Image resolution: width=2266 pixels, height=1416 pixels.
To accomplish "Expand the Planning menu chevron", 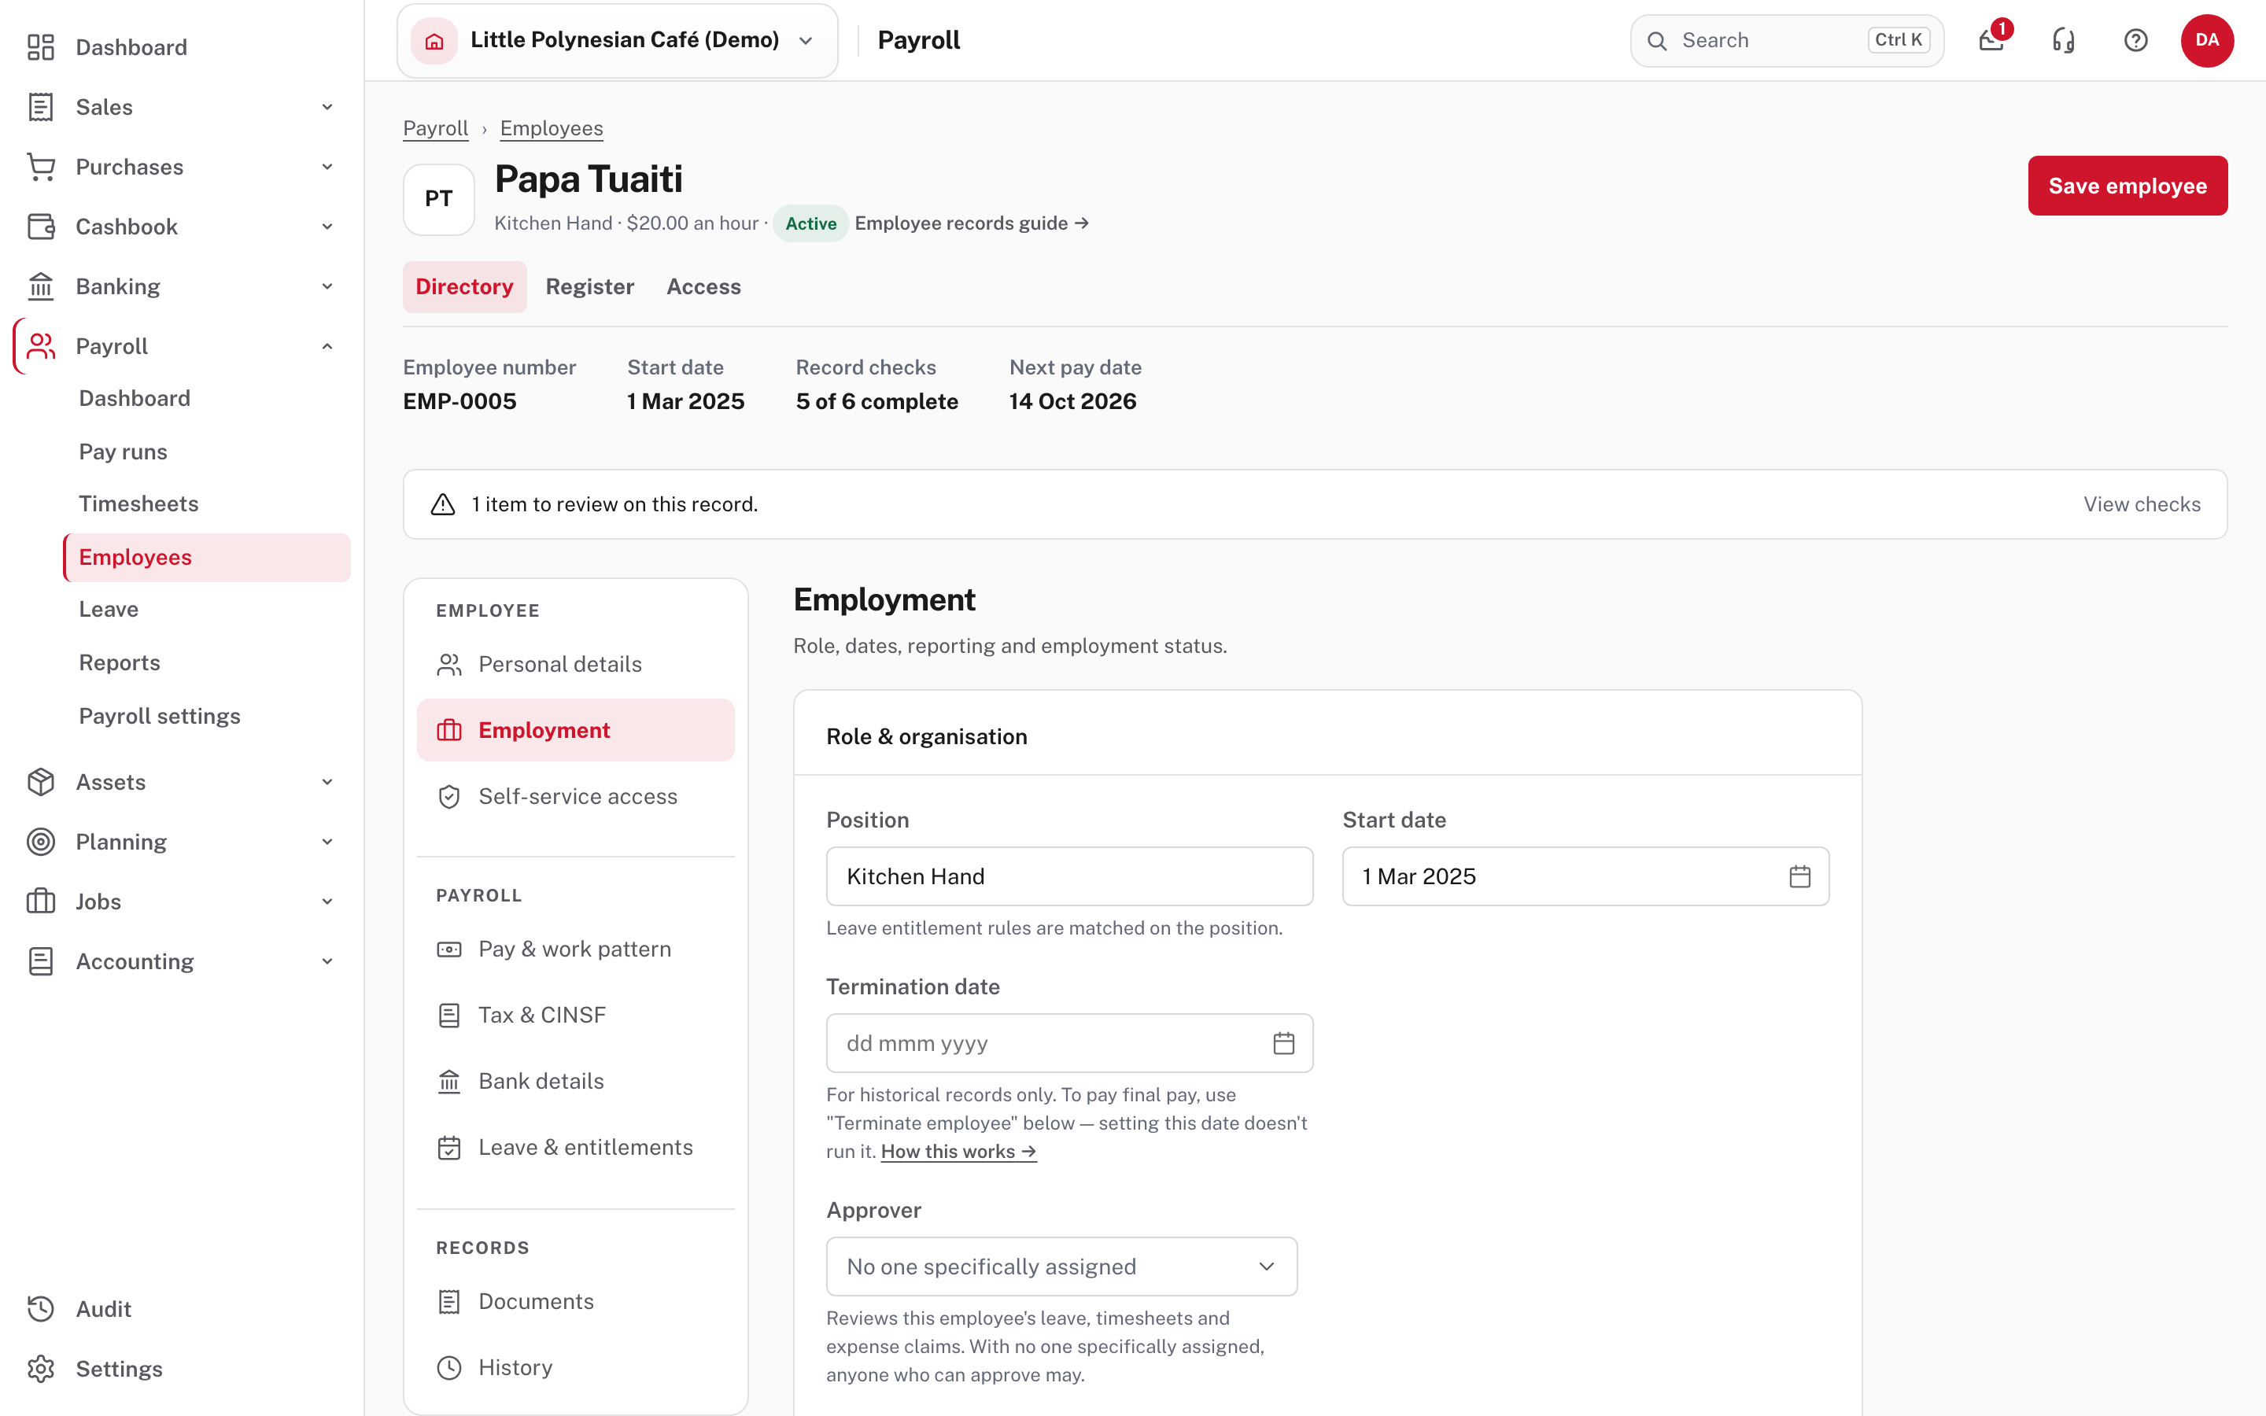I will 328,842.
